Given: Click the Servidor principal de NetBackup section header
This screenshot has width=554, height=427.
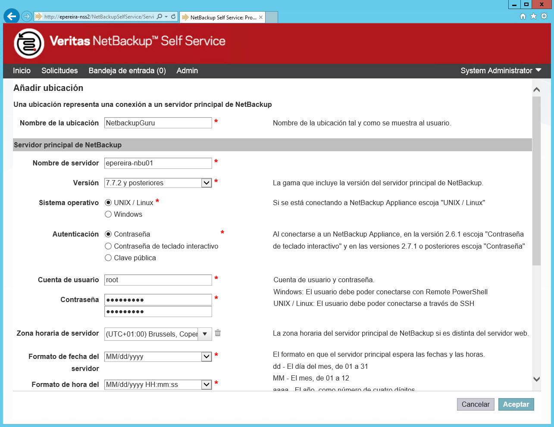Looking at the screenshot, I should coord(272,145).
